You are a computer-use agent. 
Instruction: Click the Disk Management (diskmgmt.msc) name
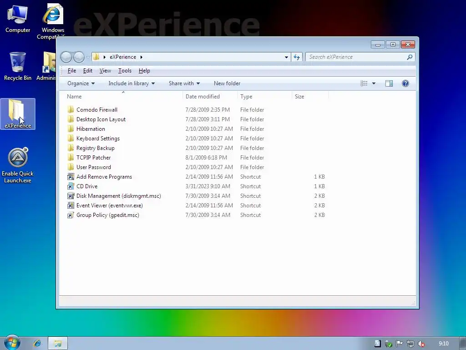[x=119, y=196]
